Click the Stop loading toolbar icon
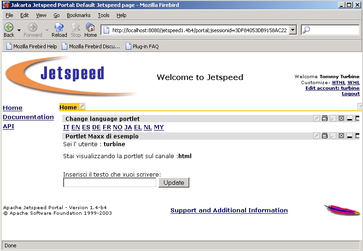The height and width of the screenshot is (251, 363). pos(76,27)
